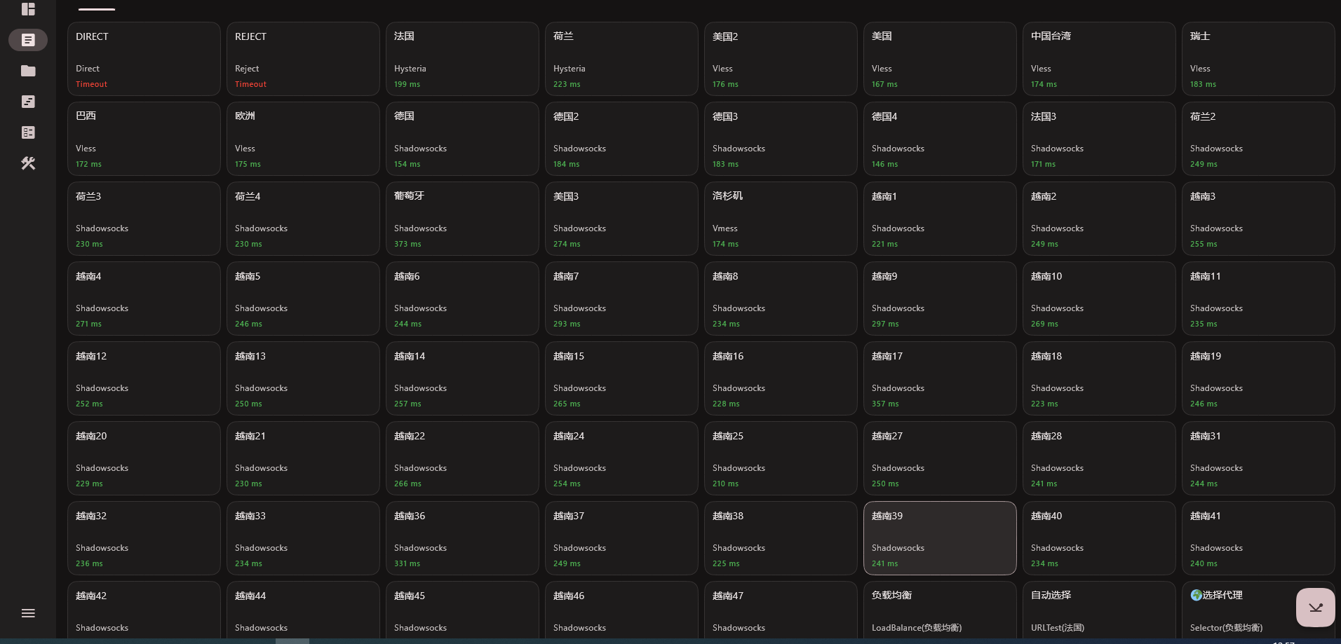This screenshot has height=644, width=1341.
Task: Choose the 越南25 node at 210 ms
Action: pos(781,458)
